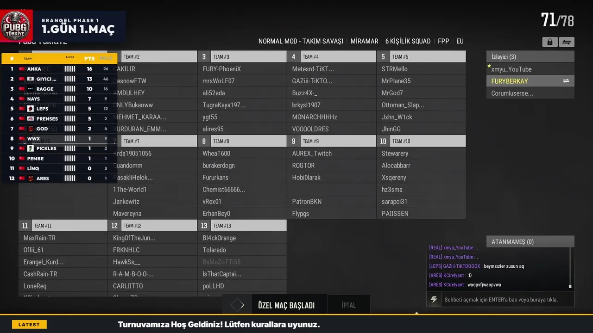Click the GOD team logo in leaderboard
This screenshot has width=593, height=333.
31,129
